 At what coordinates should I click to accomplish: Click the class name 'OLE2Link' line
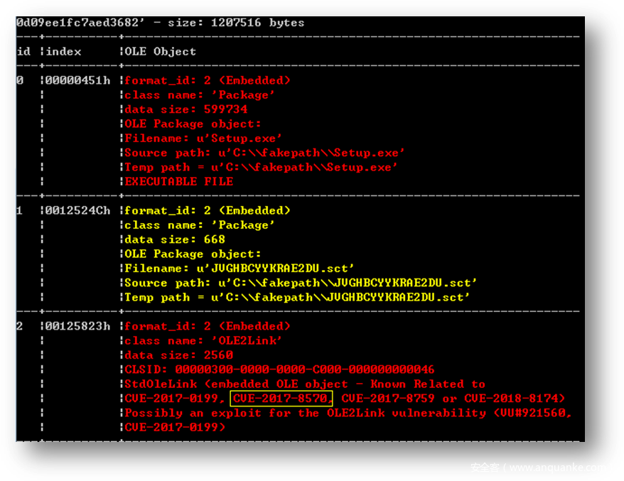pos(203,340)
